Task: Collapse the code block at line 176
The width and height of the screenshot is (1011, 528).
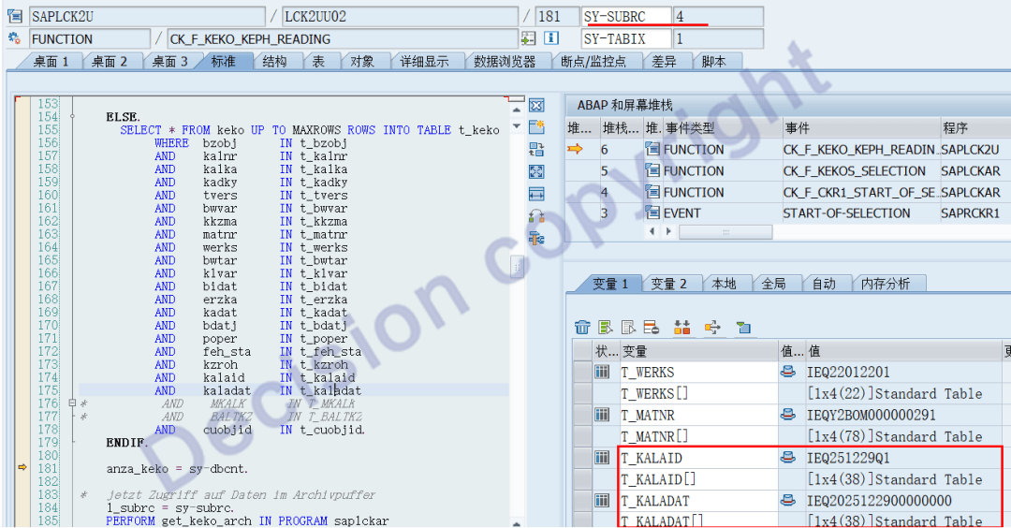Action: 72,403
